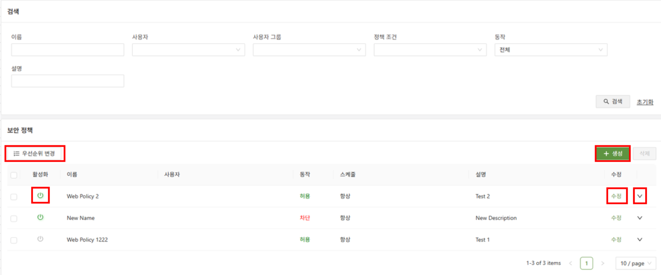Expand the Web Policy 2 row chevron

(x=640, y=196)
